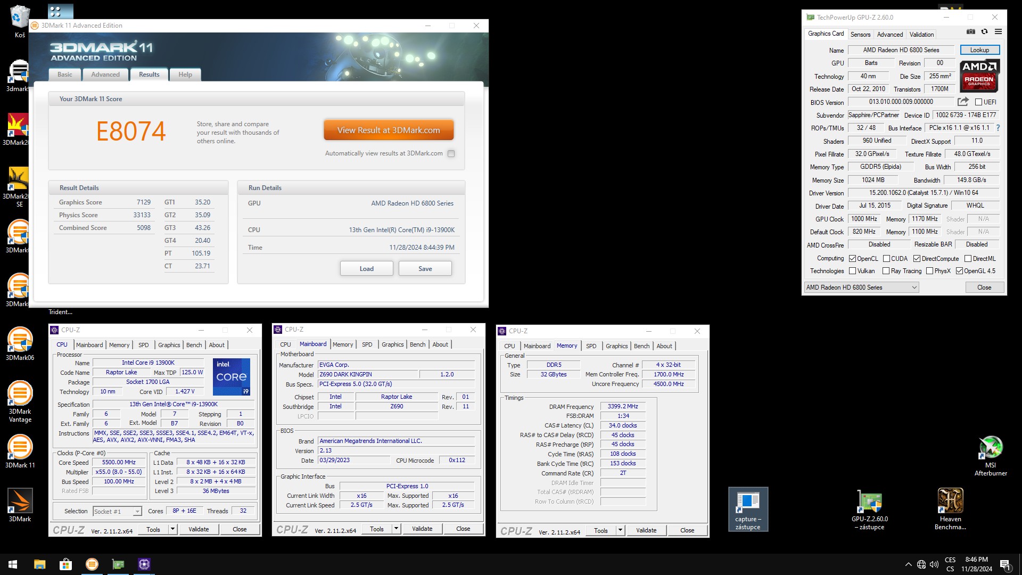Expand Tools arrow in CPU-Z CPU window
This screenshot has height=575, width=1022.
(x=172, y=529)
